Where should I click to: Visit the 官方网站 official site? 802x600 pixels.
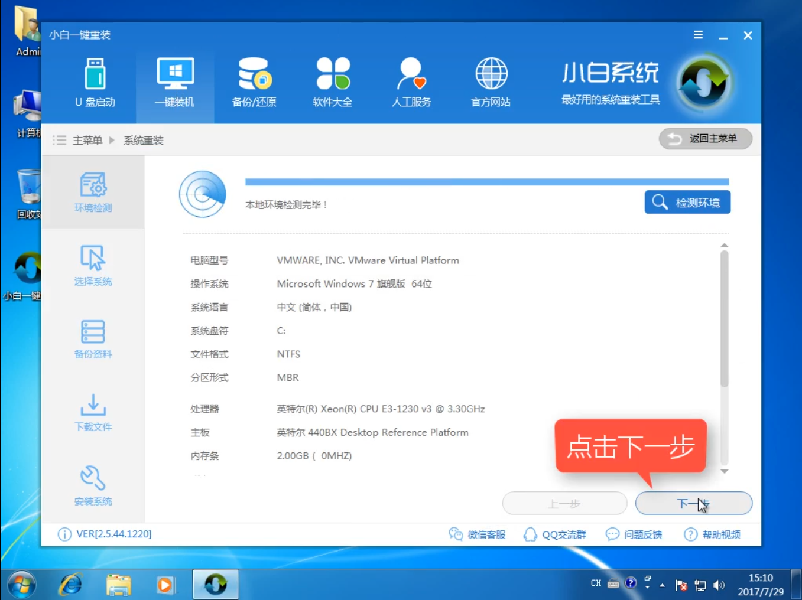pyautogui.click(x=490, y=83)
